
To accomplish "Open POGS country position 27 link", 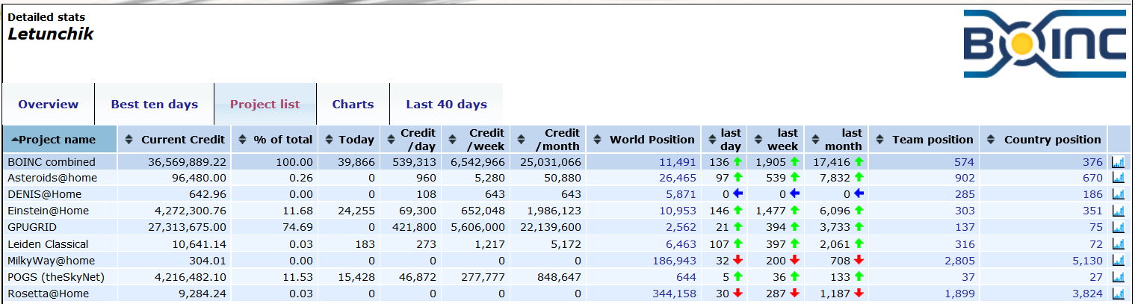I will point(1095,277).
